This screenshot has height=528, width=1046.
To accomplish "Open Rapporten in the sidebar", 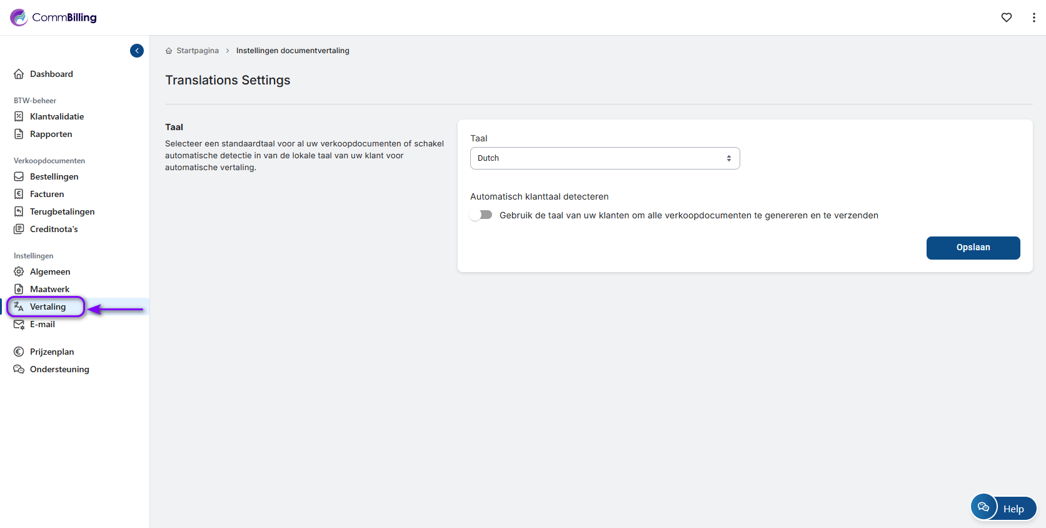I will coord(51,134).
